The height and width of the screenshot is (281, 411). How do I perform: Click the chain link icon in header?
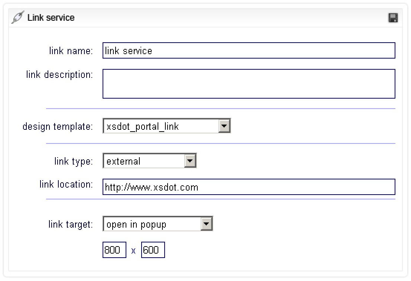(x=17, y=18)
